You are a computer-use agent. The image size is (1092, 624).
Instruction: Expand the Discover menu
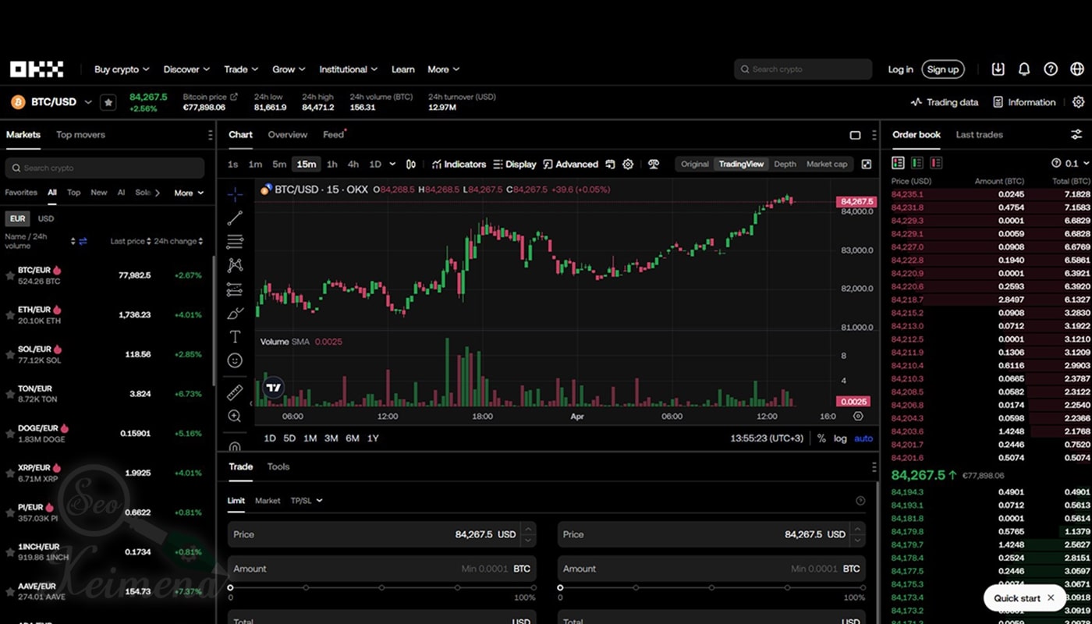coord(186,69)
